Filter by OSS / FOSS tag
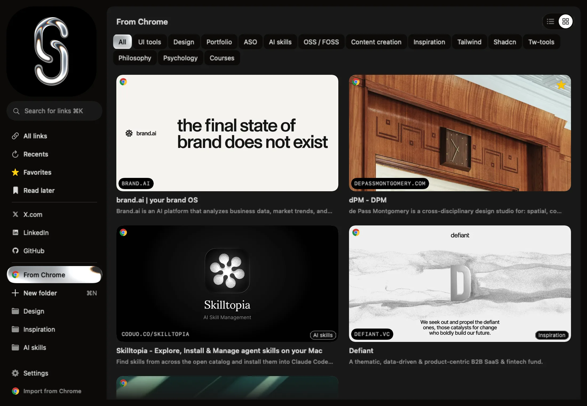This screenshot has width=587, height=406. (x=321, y=42)
